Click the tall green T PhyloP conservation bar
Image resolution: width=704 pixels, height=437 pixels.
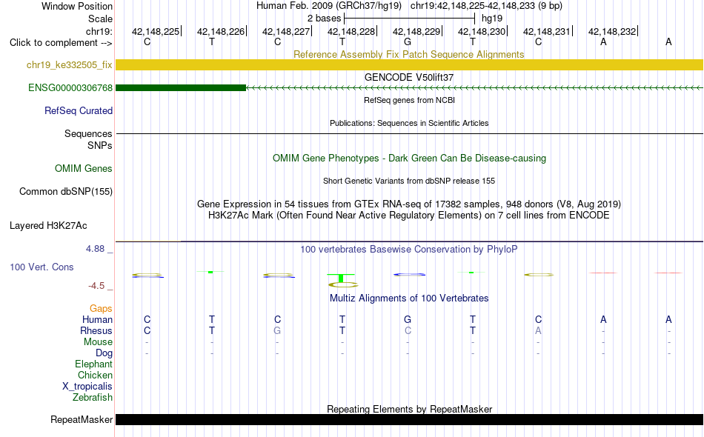341,278
